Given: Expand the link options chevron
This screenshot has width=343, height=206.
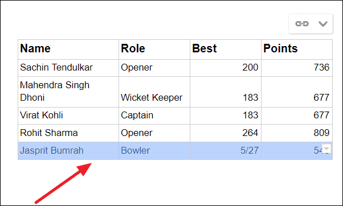Looking at the screenshot, I should tap(323, 23).
